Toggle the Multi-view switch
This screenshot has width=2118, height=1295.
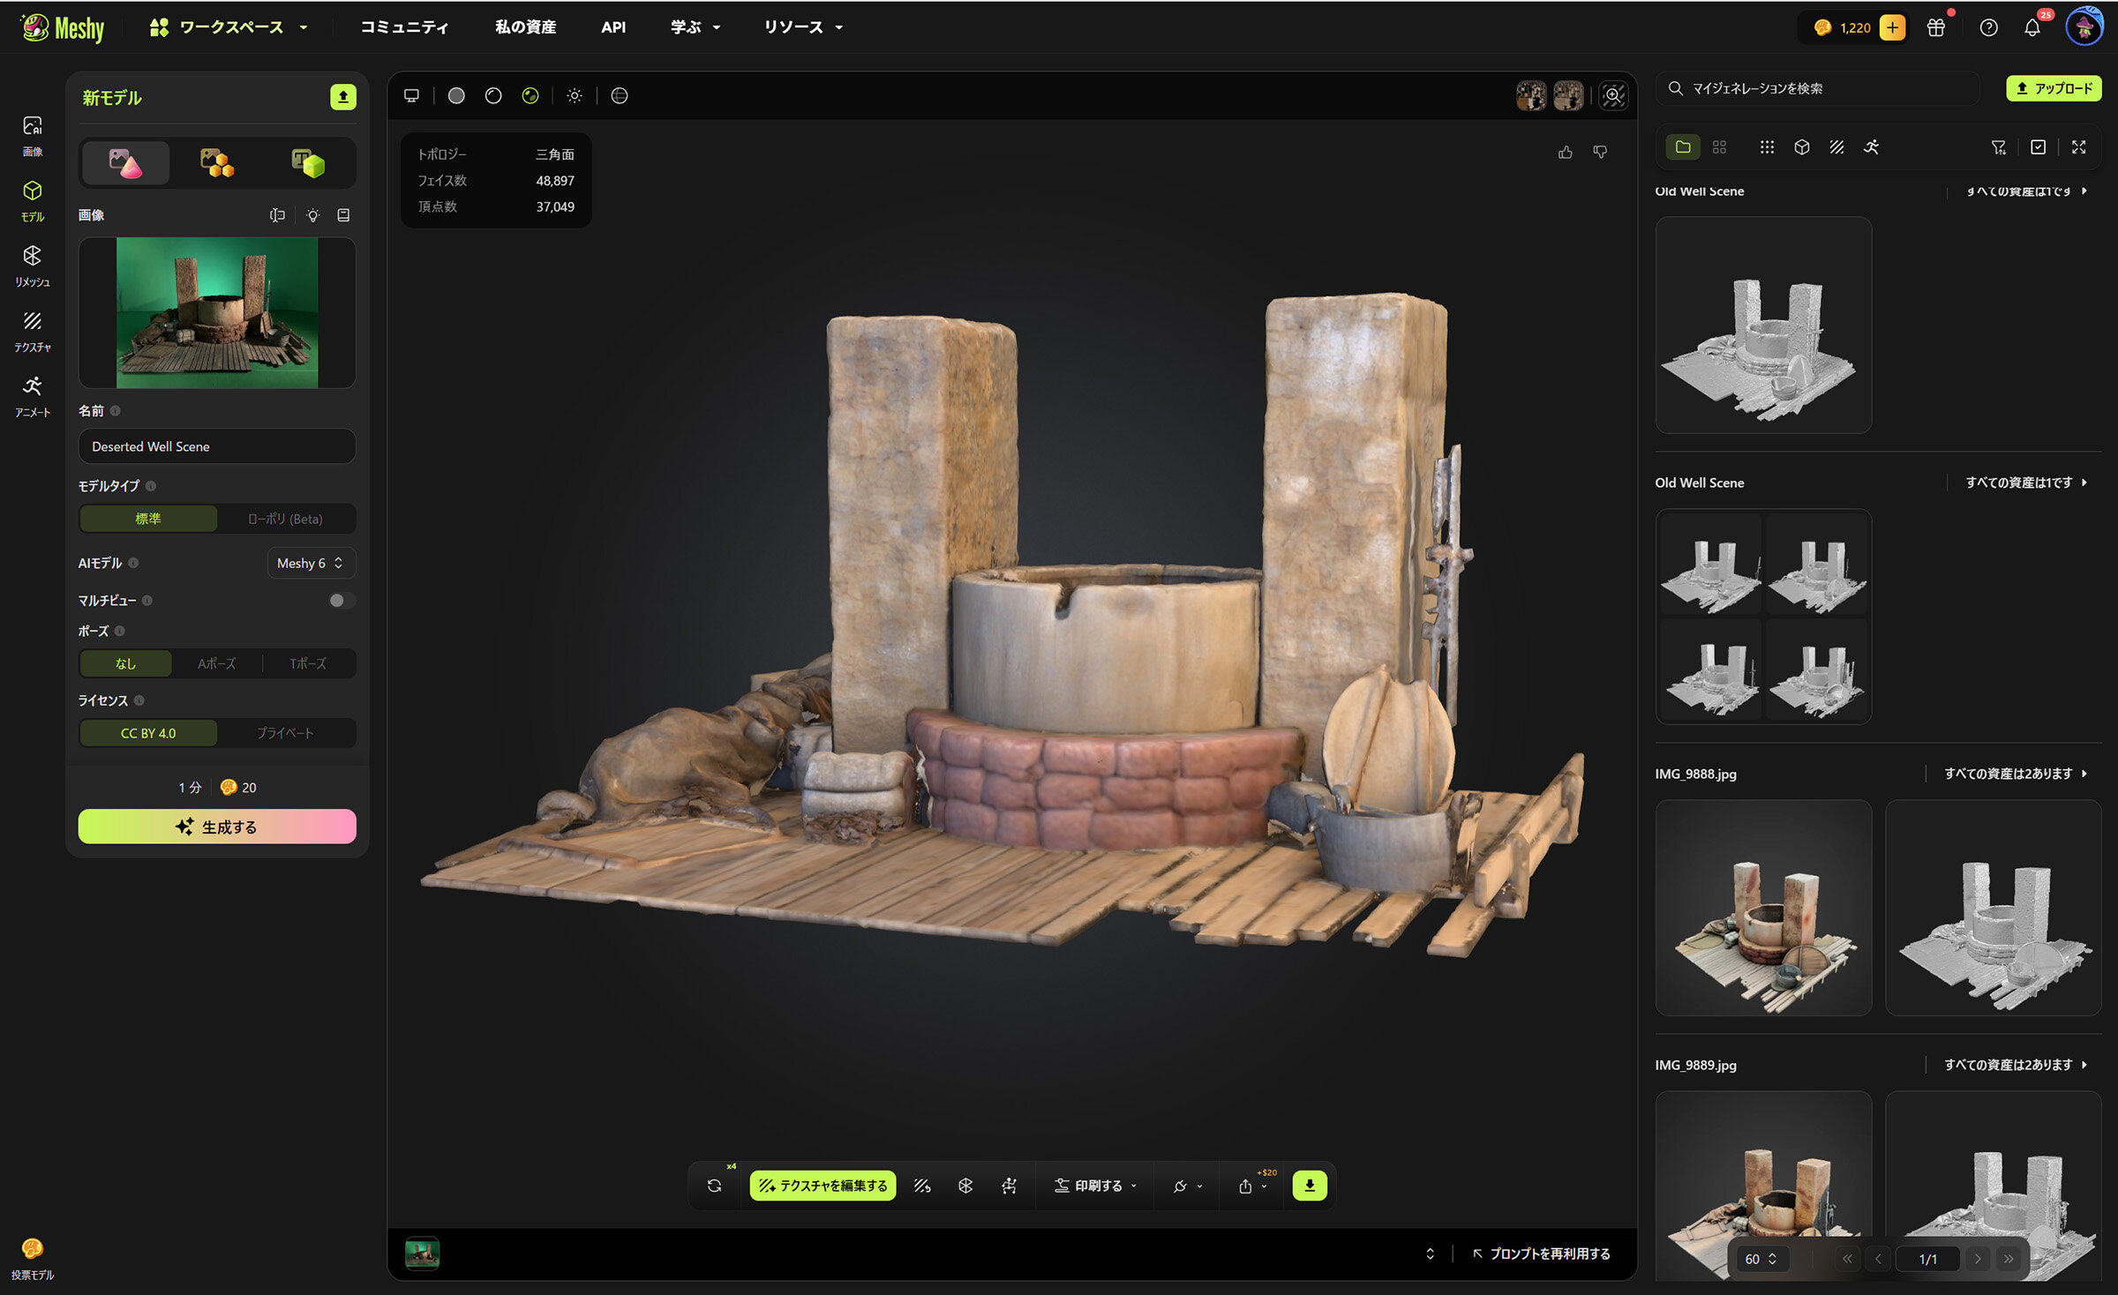(340, 601)
